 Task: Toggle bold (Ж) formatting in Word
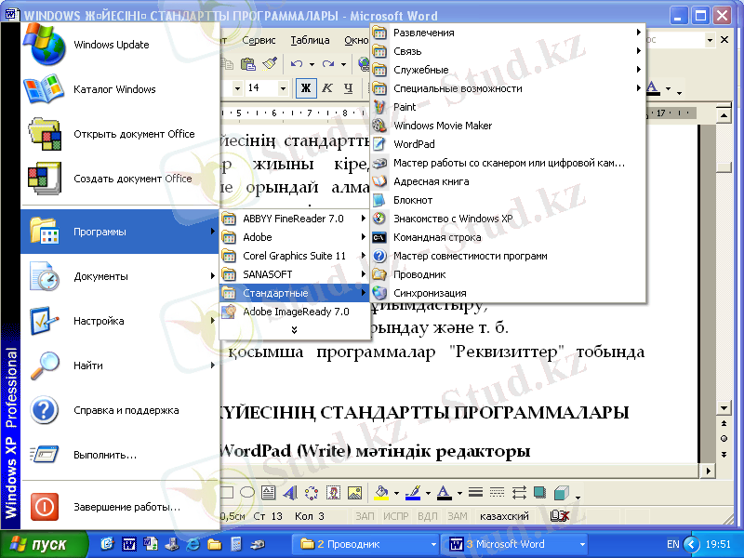(x=306, y=88)
